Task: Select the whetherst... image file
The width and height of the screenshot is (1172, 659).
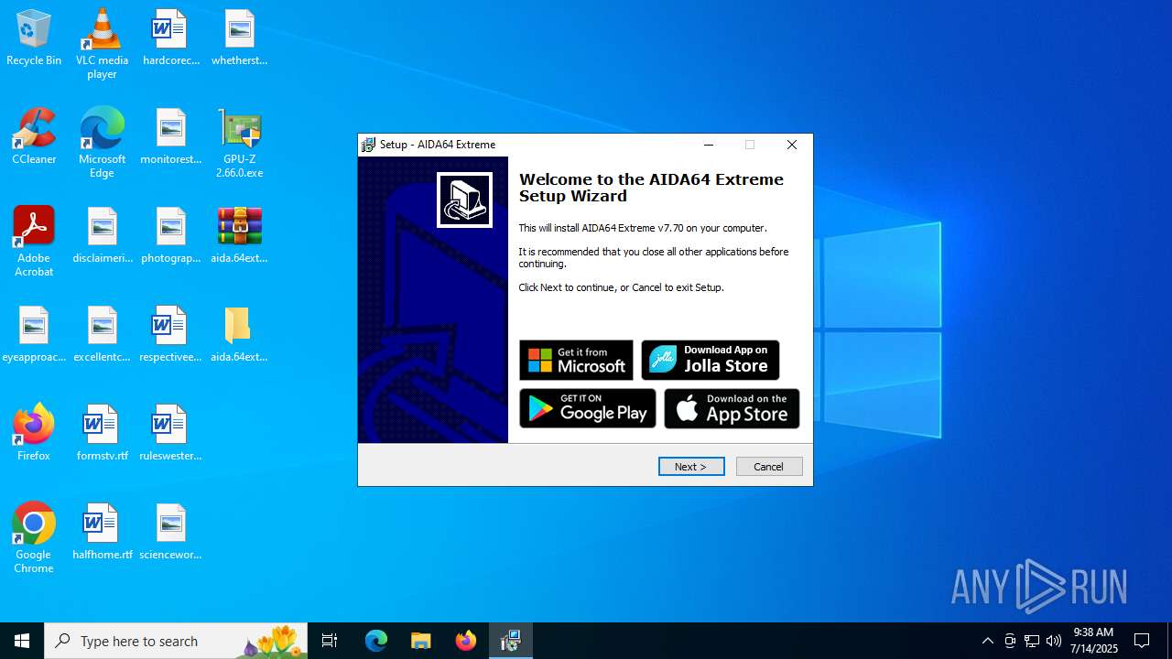Action: (x=239, y=38)
